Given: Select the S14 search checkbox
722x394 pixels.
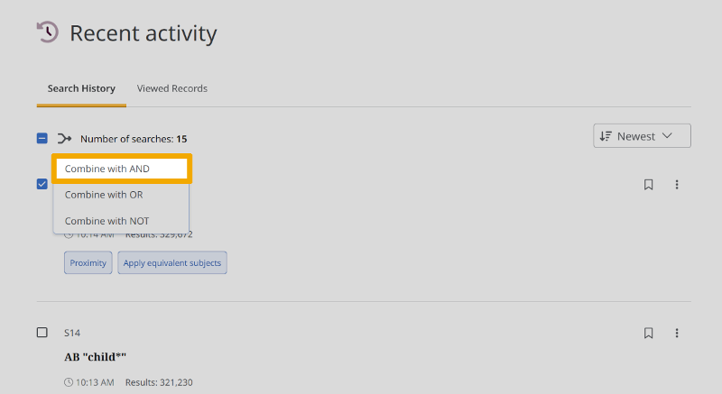Looking at the screenshot, I should coord(42,333).
